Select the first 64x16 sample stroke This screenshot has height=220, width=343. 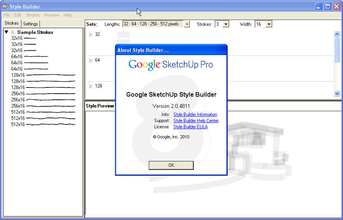coord(30,57)
